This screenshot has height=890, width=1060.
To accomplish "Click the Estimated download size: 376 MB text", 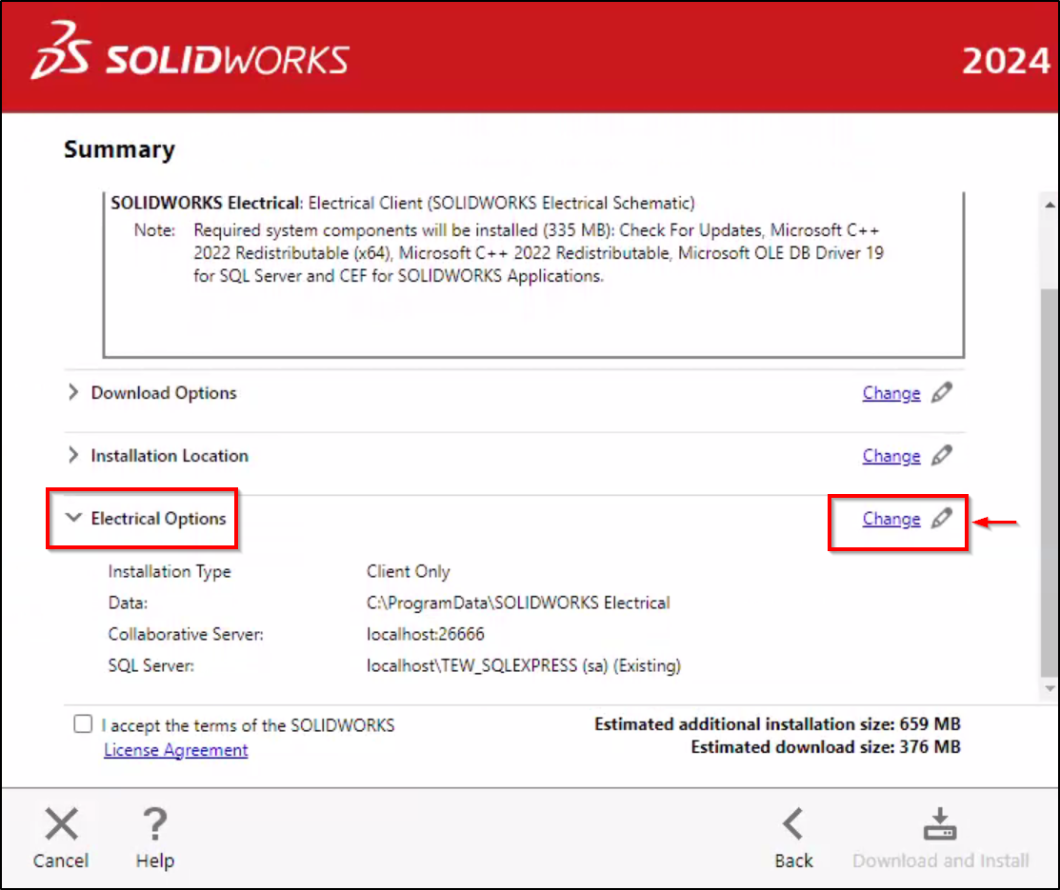I will point(826,746).
